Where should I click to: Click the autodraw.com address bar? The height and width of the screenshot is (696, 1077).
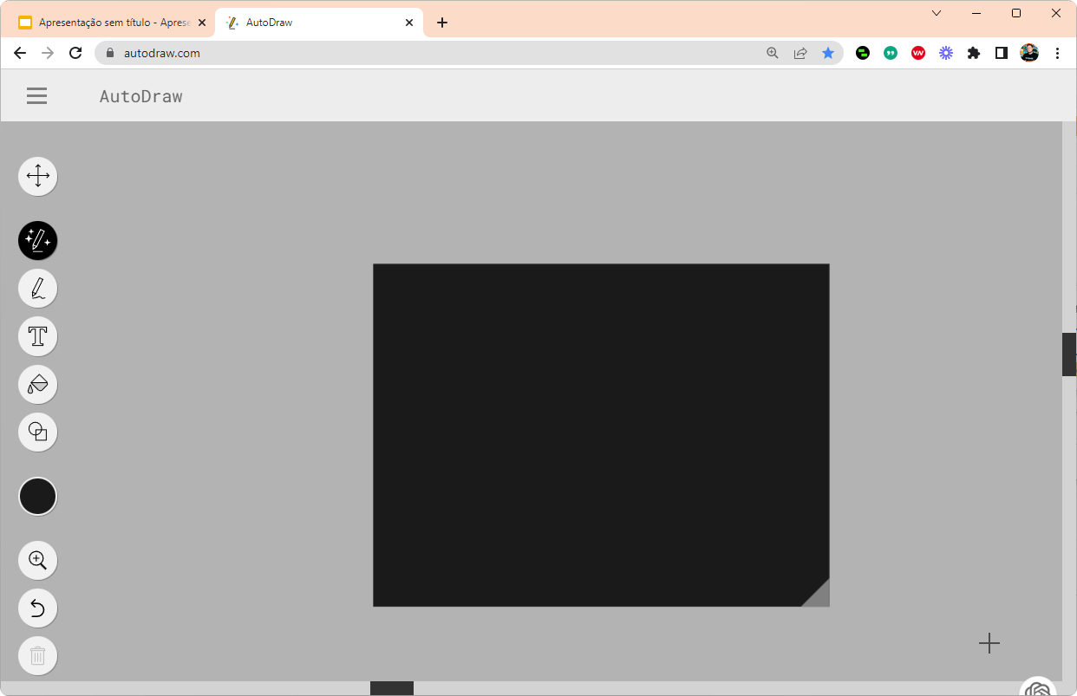pos(468,53)
